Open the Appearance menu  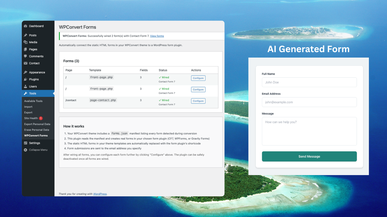click(38, 72)
